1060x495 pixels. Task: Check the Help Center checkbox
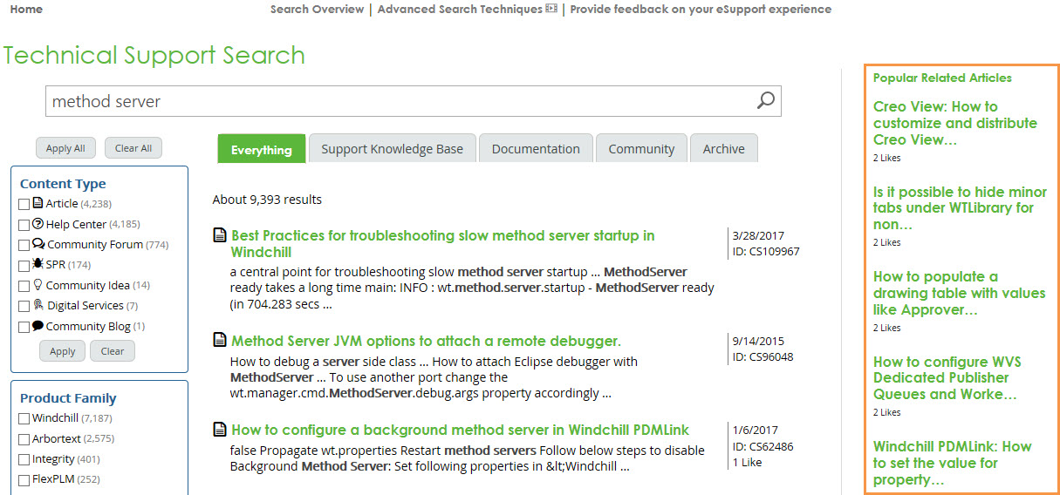coord(24,225)
